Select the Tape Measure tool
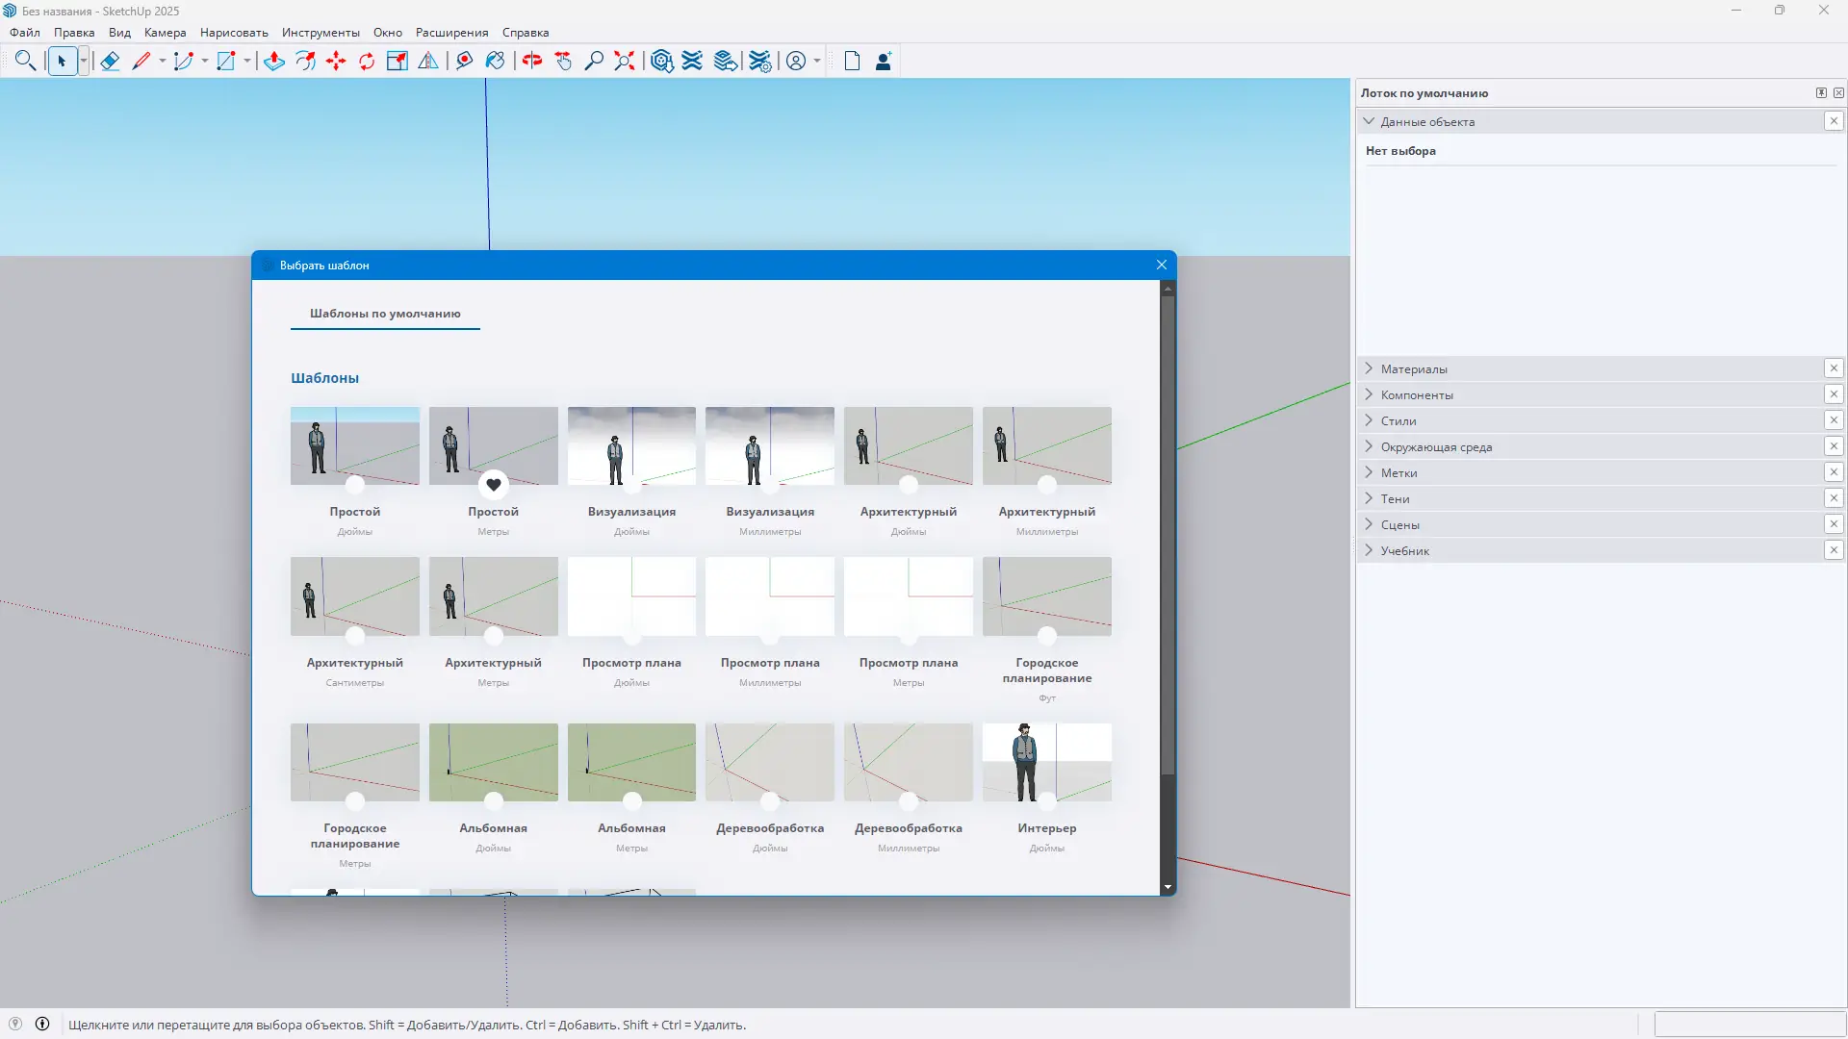 [464, 61]
